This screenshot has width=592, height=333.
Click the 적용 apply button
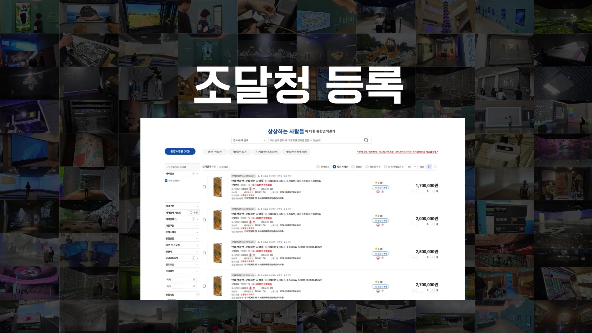422,167
